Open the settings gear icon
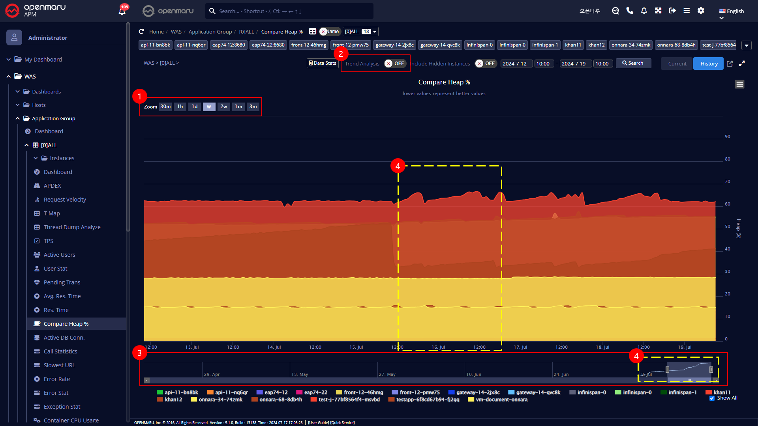 pos(701,11)
